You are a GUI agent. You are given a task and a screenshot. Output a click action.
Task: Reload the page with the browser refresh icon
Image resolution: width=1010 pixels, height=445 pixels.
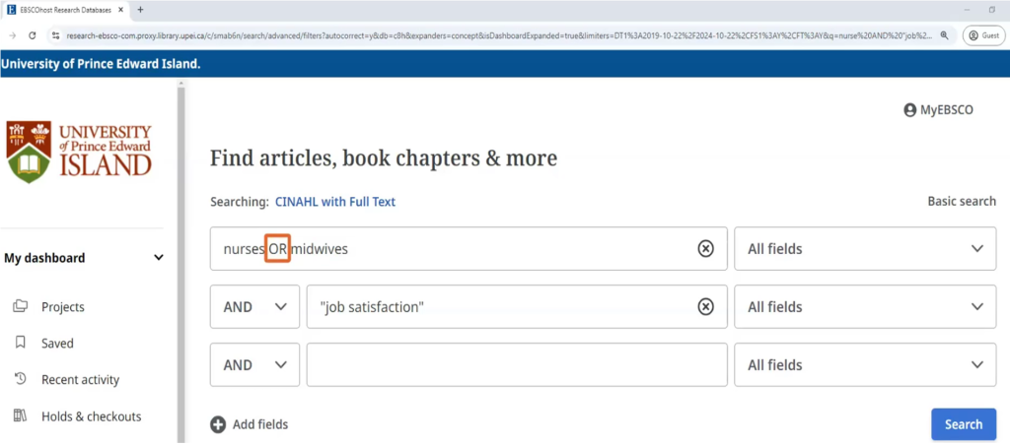pyautogui.click(x=33, y=34)
